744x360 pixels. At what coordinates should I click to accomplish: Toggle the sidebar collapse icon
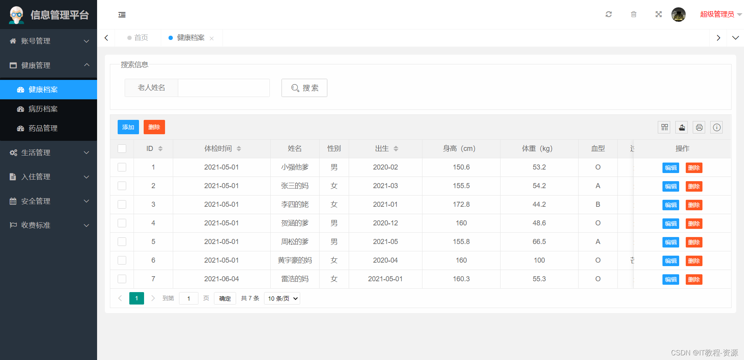pos(122,15)
